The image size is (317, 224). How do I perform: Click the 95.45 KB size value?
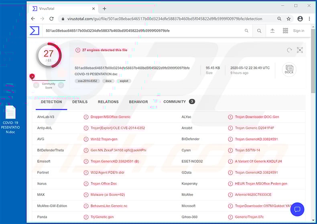click(x=213, y=68)
